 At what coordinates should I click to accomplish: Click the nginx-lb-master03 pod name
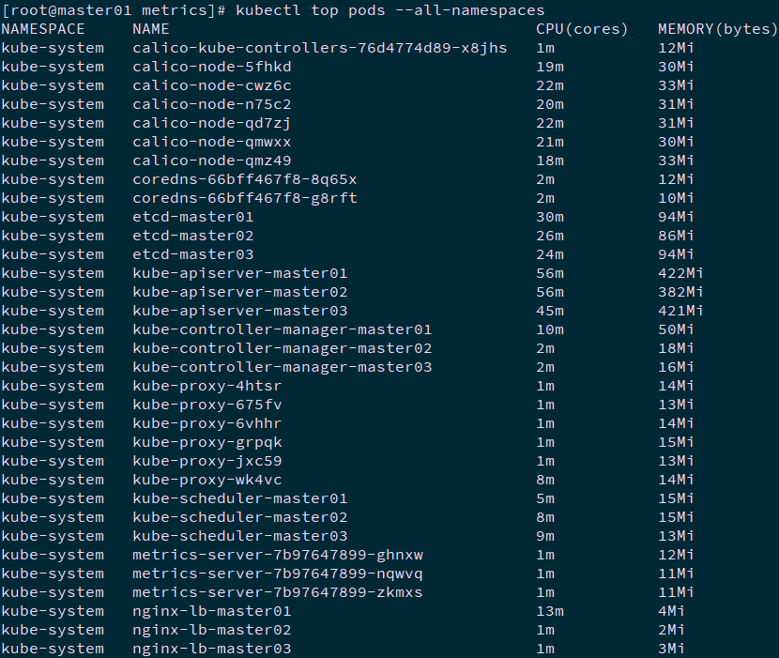[x=211, y=649]
